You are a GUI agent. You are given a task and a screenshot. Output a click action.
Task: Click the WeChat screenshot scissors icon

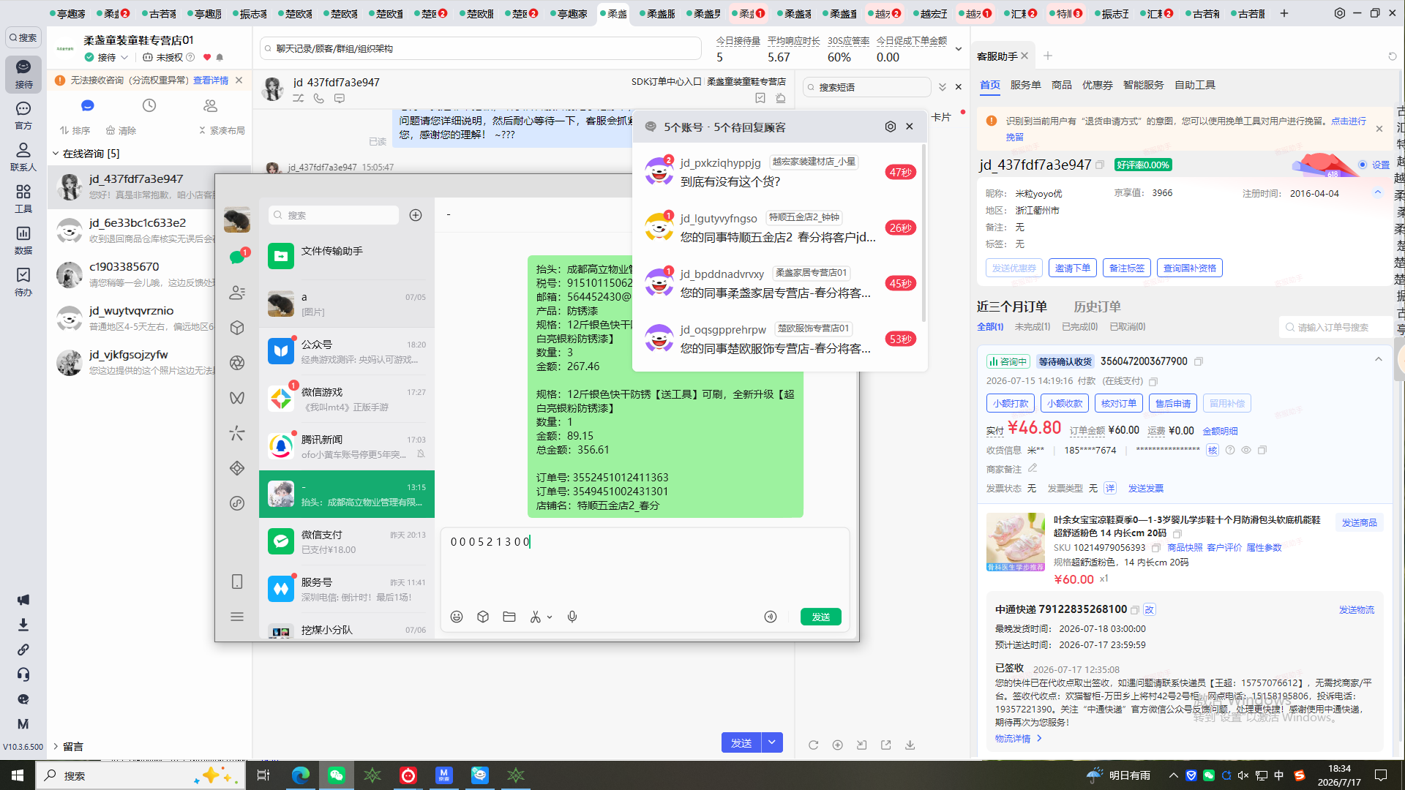tap(536, 617)
